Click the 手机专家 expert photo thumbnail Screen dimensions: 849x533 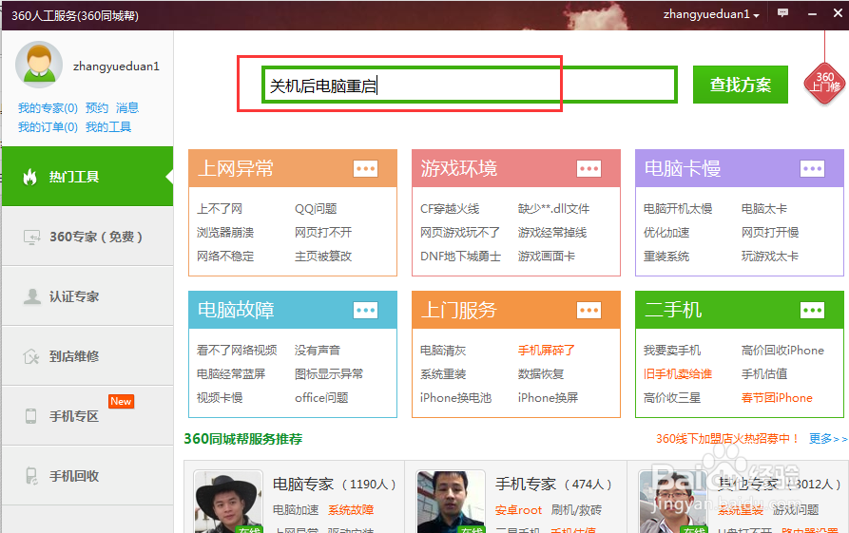[451, 502]
